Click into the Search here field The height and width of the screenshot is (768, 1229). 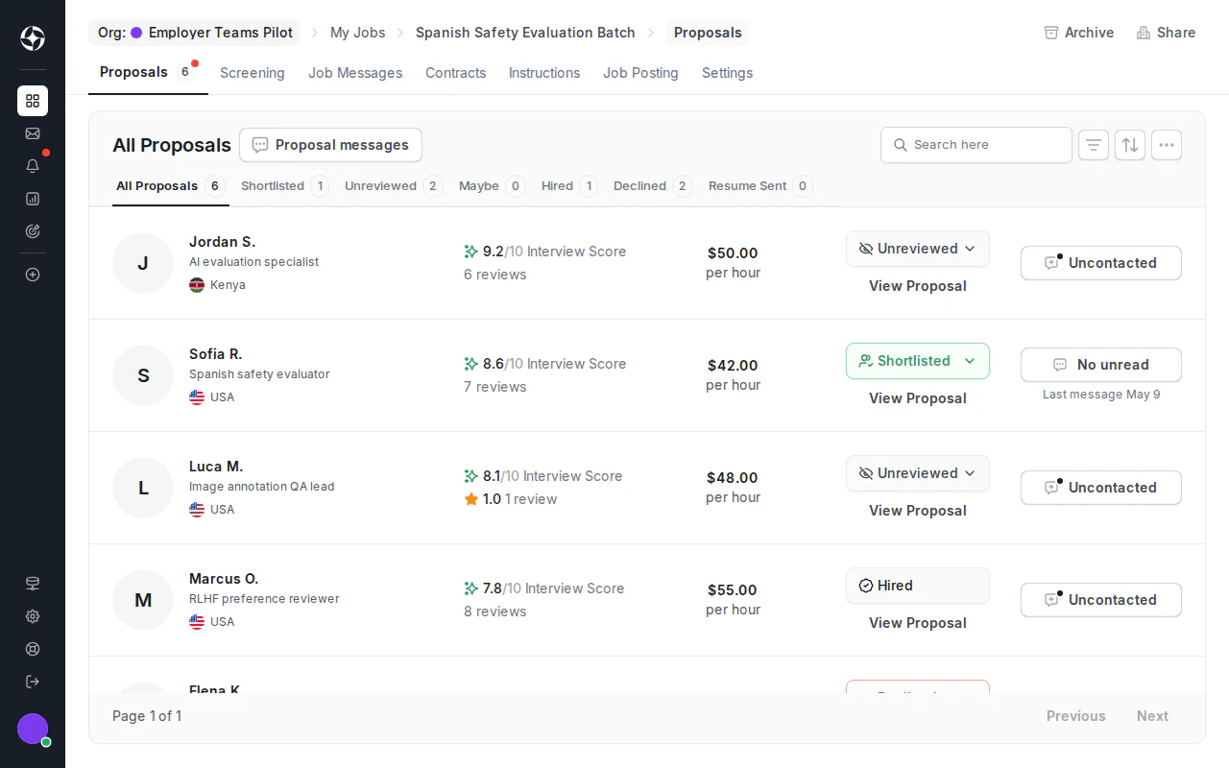click(976, 145)
